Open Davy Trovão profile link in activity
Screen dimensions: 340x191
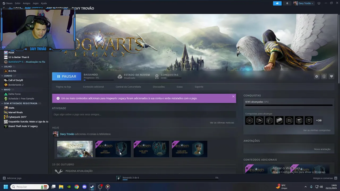click(x=67, y=134)
